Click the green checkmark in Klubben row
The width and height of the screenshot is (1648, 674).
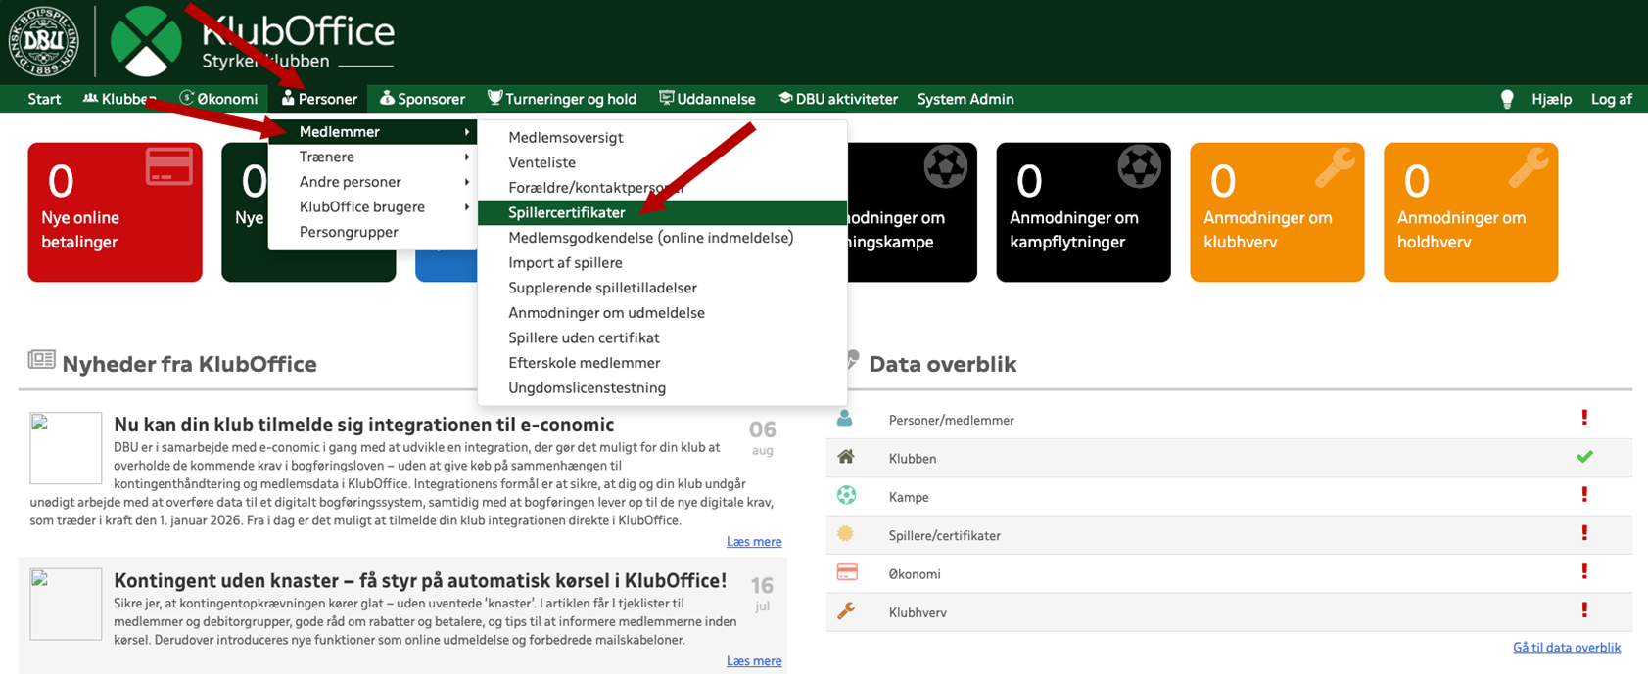[1583, 457]
